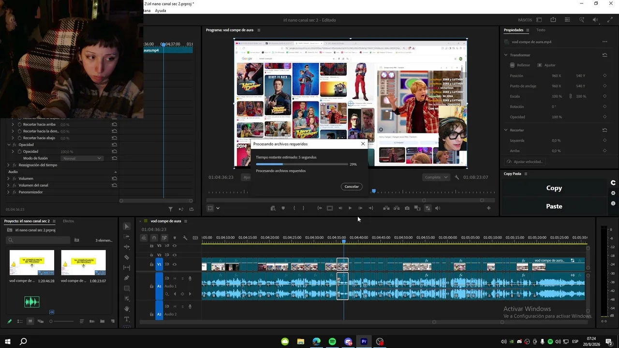The image size is (619, 348).
Task: Click the Ajustar velocidad button
Action: point(524,162)
